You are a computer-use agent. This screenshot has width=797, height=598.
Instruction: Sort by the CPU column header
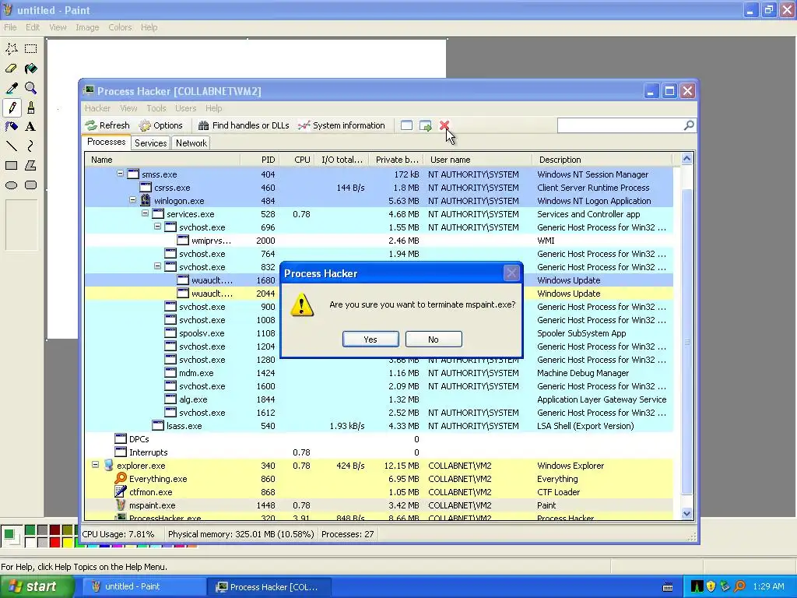297,160
